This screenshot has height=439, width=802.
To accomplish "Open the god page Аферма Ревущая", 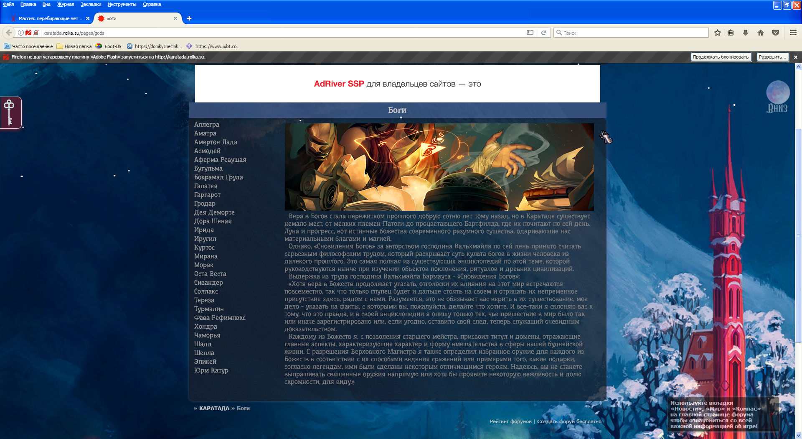I will point(220,160).
